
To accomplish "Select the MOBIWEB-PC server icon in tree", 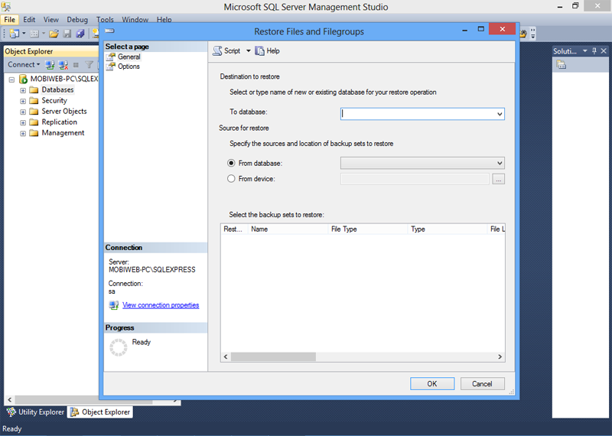I will pos(24,80).
